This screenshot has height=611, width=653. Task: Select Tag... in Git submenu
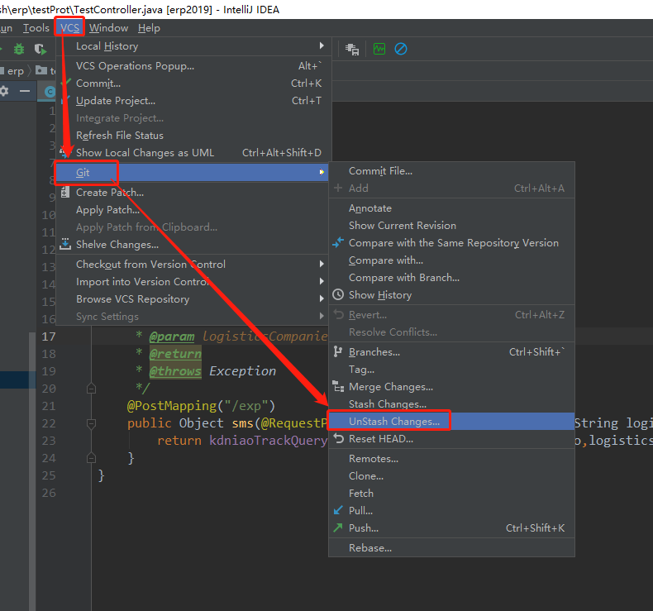(452, 370)
